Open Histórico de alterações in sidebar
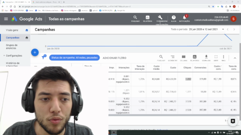Image resolution: width=241 pixels, height=135 pixels. (x=12, y=64)
